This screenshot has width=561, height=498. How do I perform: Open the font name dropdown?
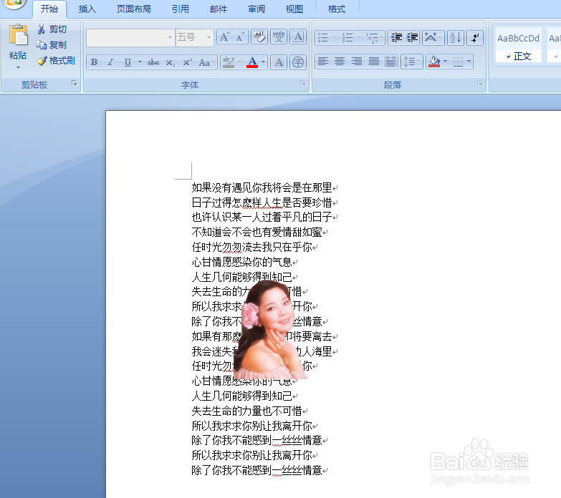click(170, 37)
